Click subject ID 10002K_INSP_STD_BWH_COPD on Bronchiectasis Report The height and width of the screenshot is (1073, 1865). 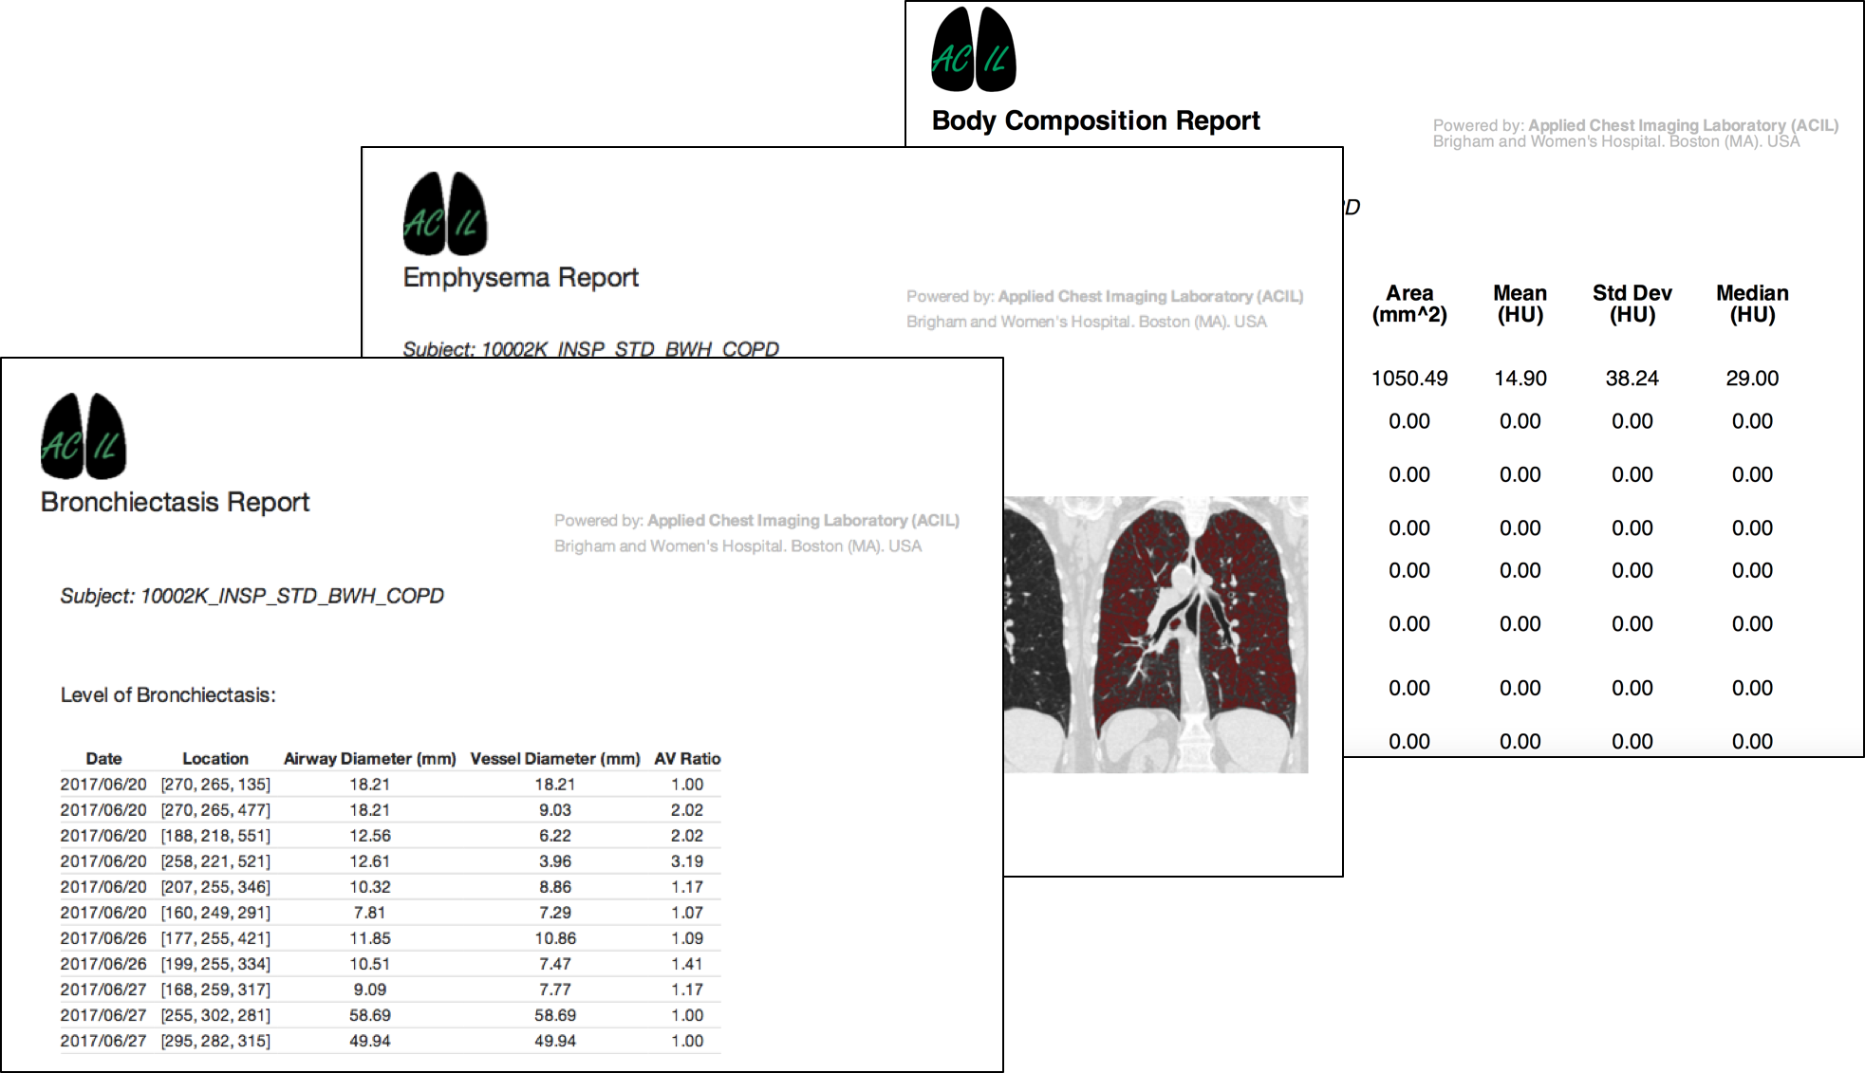[252, 597]
